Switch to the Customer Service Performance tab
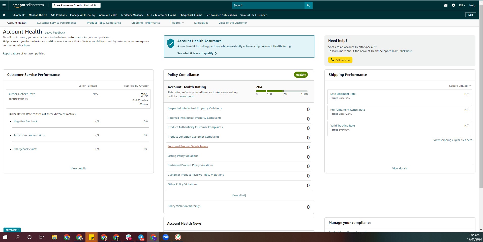483x242 pixels. [x=57, y=23]
